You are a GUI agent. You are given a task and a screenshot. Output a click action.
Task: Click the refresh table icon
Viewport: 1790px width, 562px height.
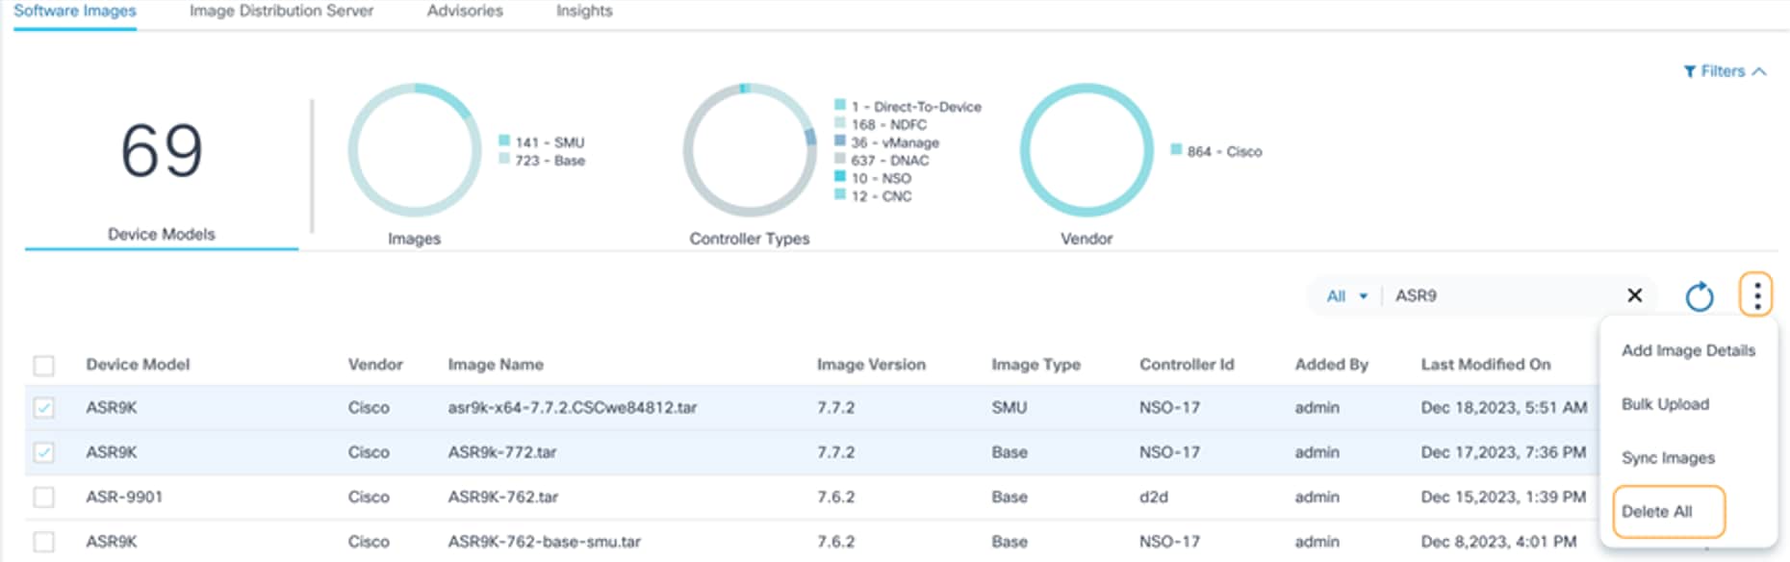pyautogui.click(x=1700, y=296)
